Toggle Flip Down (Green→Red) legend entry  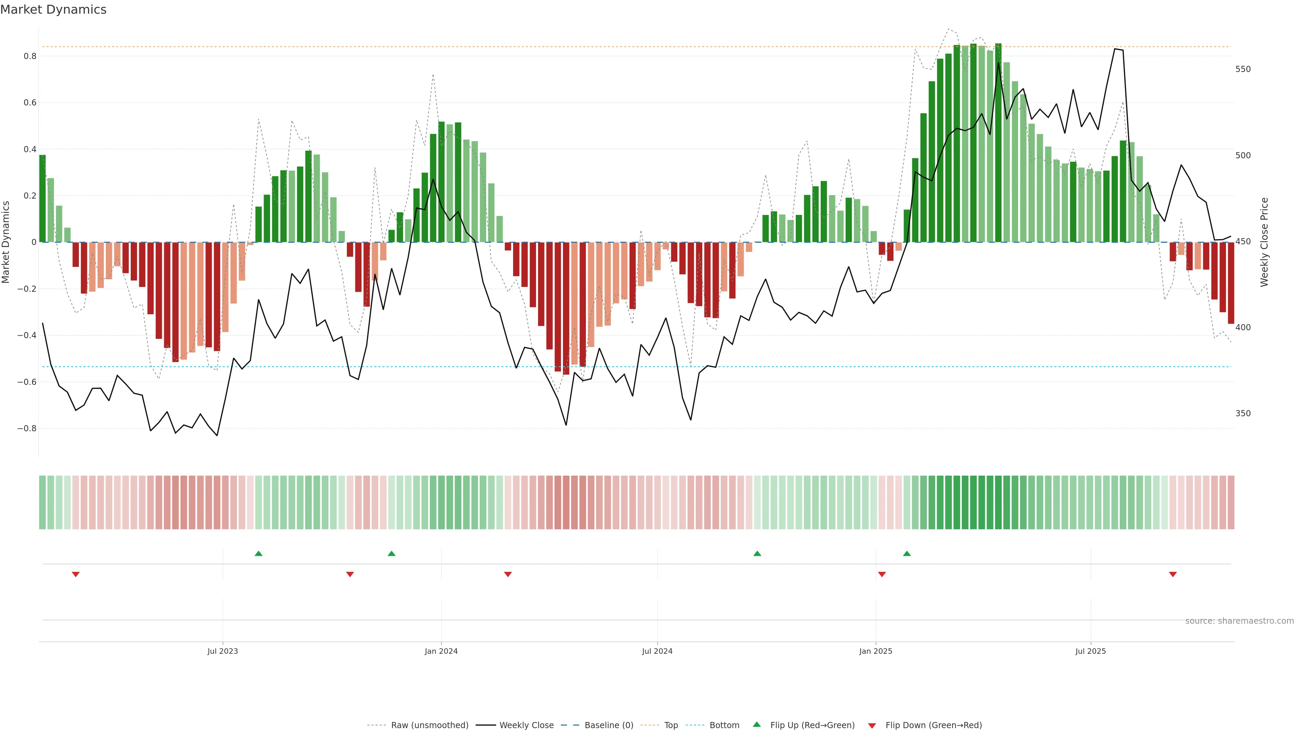pos(933,725)
